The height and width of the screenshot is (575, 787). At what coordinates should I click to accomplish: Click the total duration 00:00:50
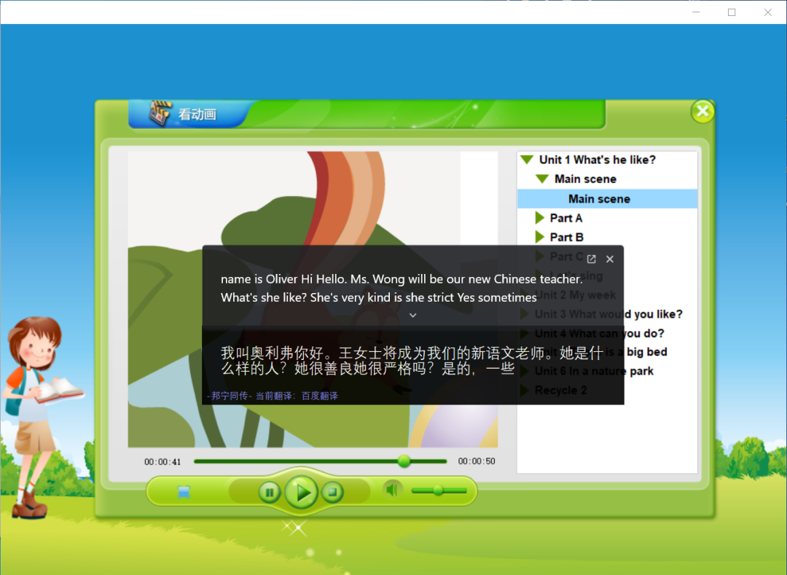click(x=477, y=461)
